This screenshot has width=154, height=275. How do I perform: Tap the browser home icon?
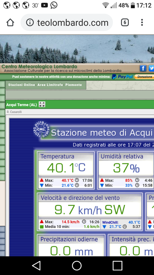[10, 22]
